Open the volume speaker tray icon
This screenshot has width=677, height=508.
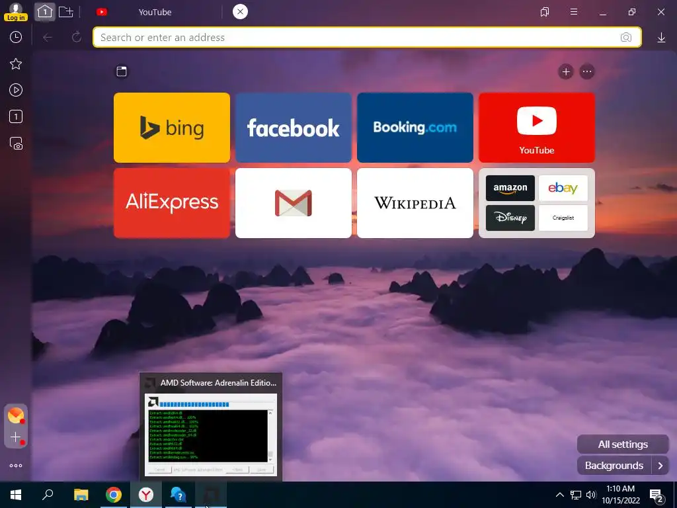(x=590, y=495)
